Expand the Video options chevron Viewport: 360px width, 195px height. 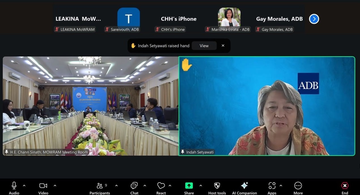coord(55,186)
